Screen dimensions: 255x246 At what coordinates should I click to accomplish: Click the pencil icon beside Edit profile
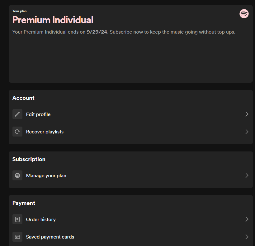tap(17, 114)
